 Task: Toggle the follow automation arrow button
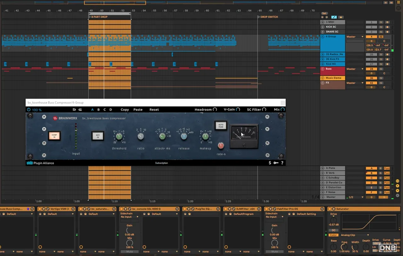click(334, 17)
